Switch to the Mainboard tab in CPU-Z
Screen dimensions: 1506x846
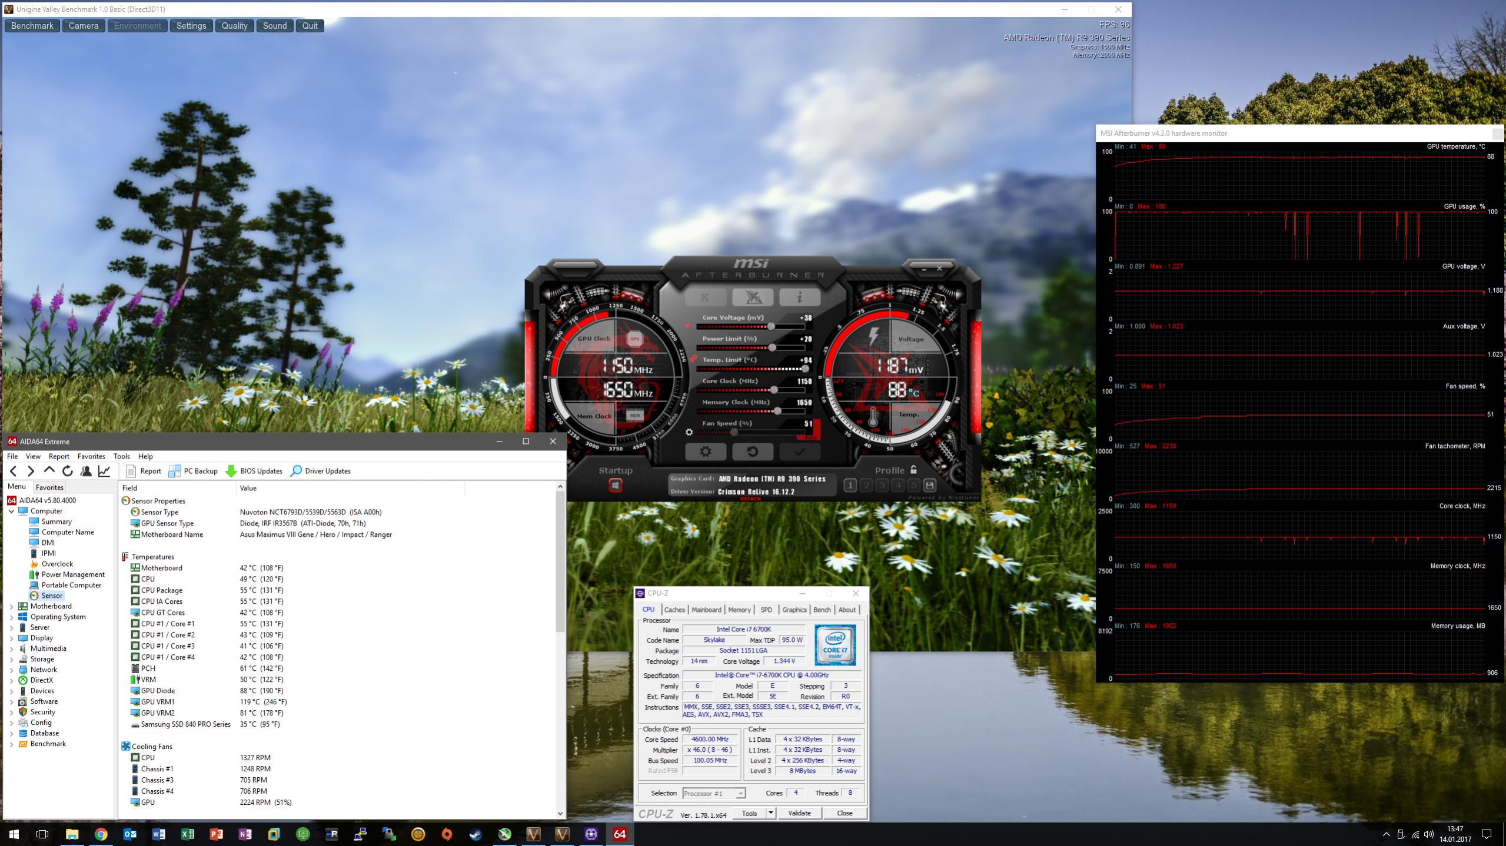[706, 610]
